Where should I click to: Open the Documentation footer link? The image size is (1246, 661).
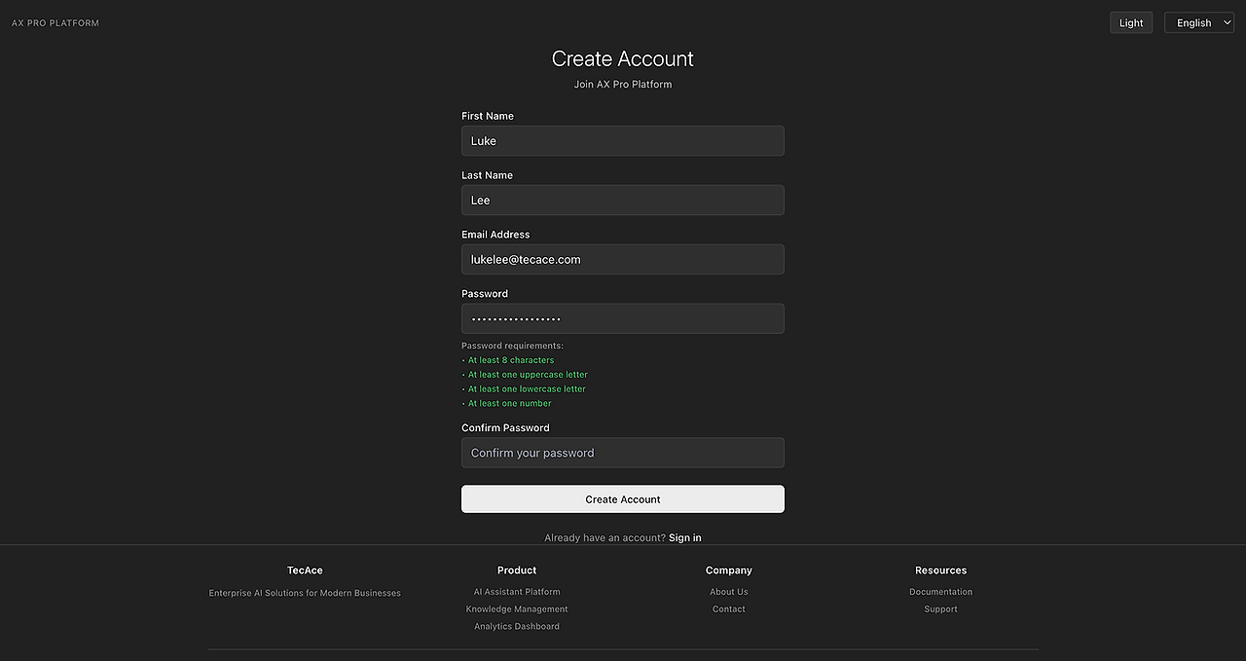pos(941,592)
